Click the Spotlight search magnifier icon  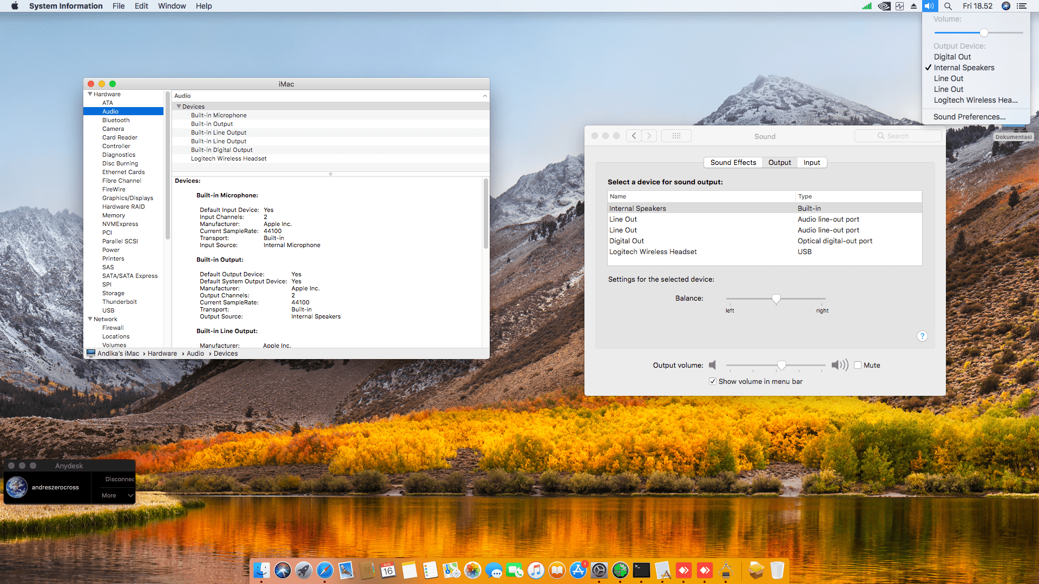coord(948,6)
